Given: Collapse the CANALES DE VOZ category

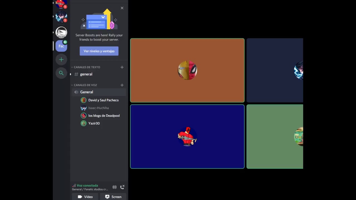Looking at the screenshot, I should 84,85.
